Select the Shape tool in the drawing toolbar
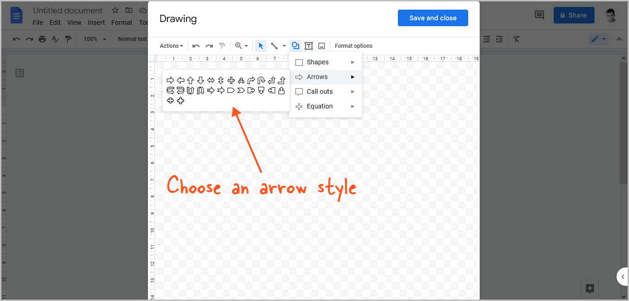This screenshot has height=301, width=629. [296, 45]
